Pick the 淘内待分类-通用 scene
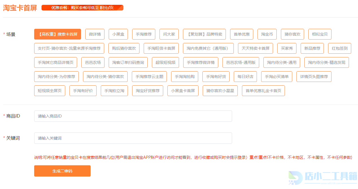 (282, 62)
